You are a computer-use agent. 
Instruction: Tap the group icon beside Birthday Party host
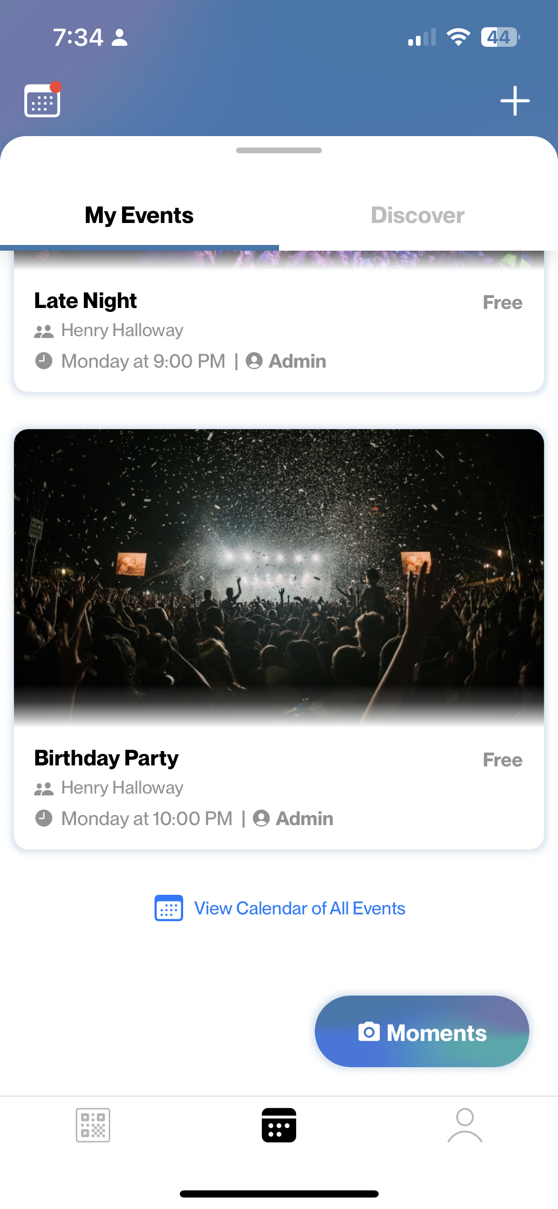tap(44, 788)
